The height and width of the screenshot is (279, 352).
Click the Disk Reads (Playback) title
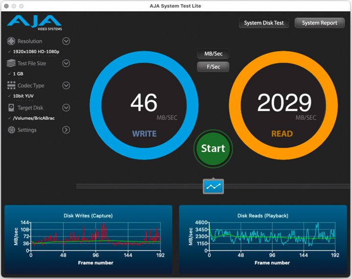click(x=263, y=216)
